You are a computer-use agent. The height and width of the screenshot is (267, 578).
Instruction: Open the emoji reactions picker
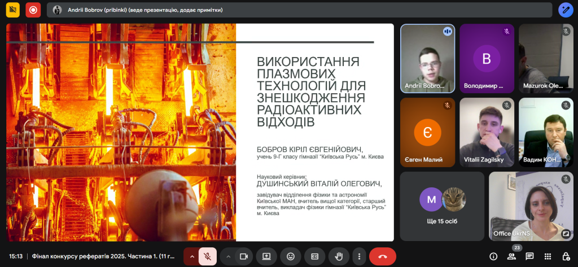click(291, 256)
